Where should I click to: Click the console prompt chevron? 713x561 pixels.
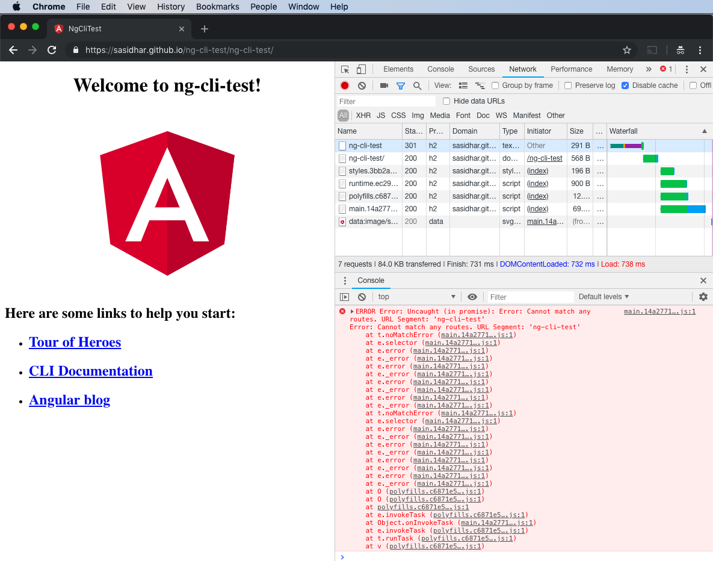pos(342,557)
